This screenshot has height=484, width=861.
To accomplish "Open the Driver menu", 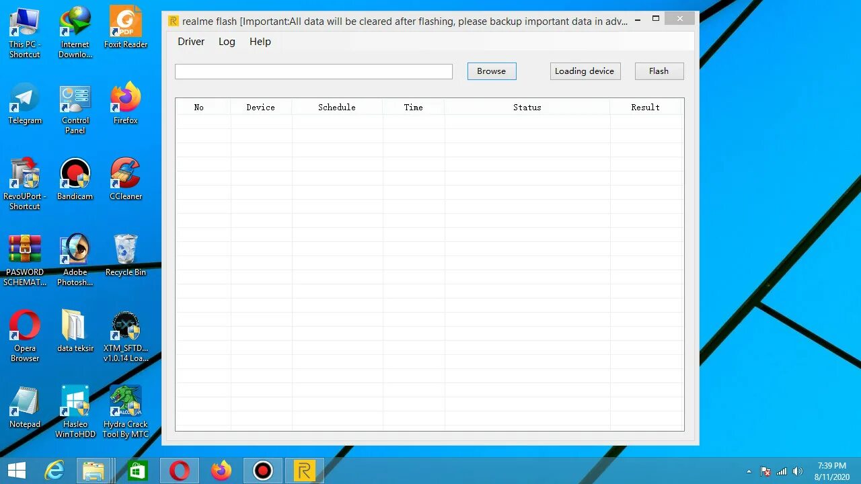I will (191, 42).
